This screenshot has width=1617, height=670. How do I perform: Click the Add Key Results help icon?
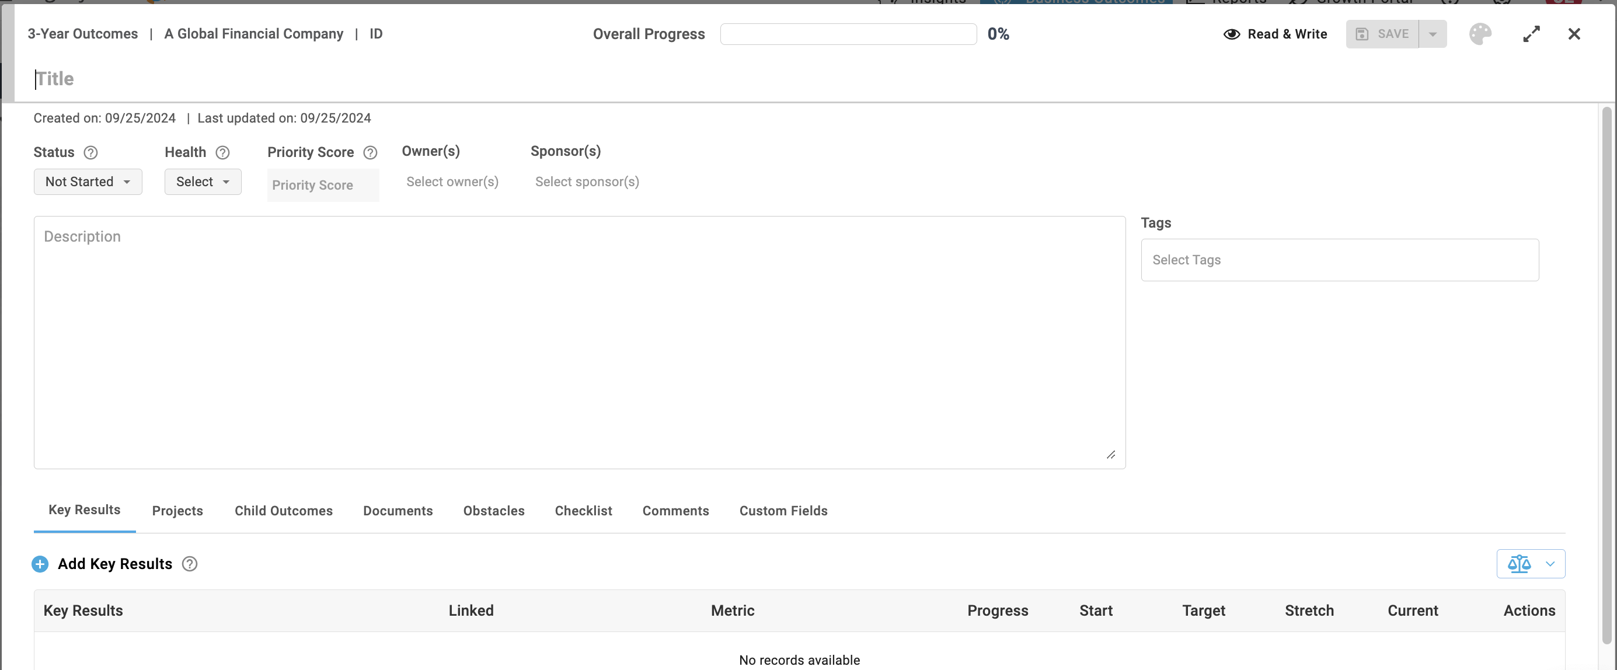[x=190, y=564]
